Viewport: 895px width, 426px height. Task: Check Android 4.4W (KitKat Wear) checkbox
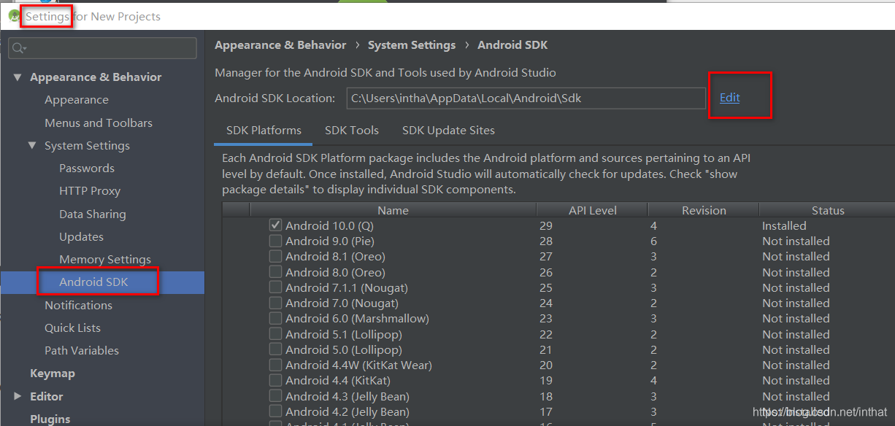click(275, 365)
